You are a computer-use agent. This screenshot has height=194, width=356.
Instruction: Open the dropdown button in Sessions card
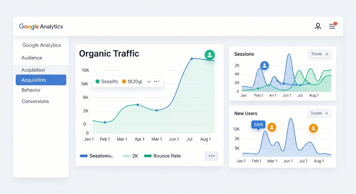319,54
